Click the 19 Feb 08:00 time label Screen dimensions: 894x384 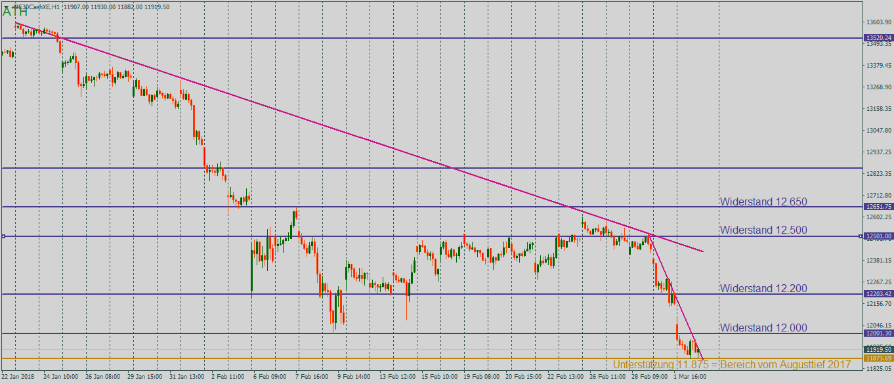click(x=481, y=377)
